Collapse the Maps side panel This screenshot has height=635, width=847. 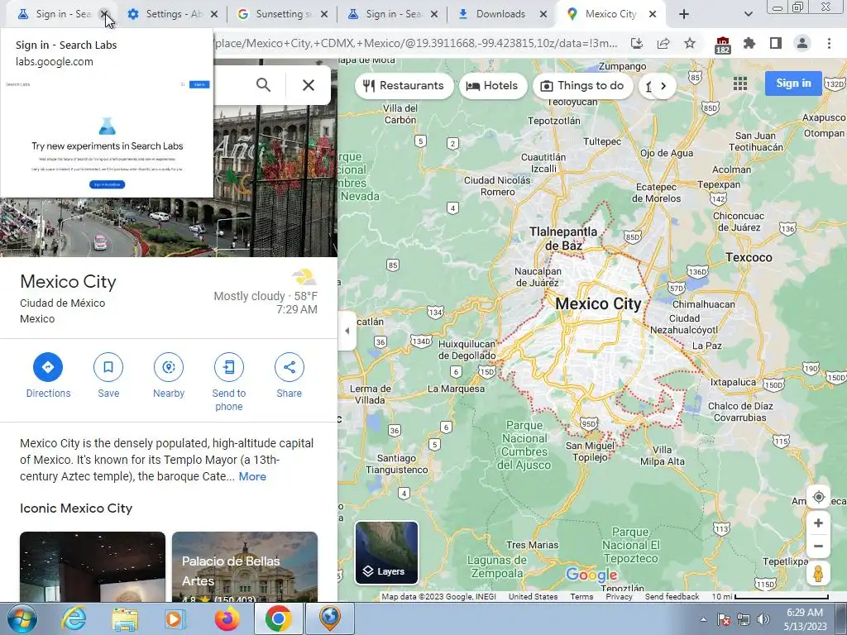point(347,331)
